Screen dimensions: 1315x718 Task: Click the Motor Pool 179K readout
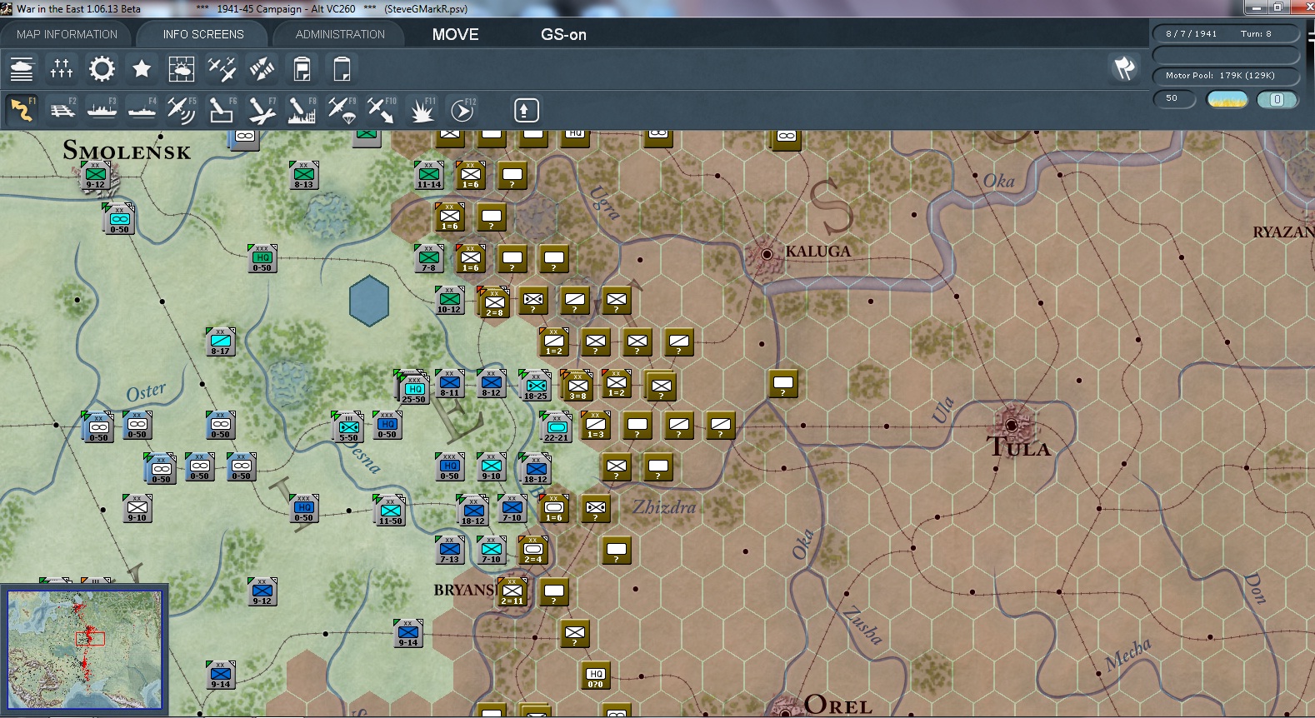click(1225, 76)
